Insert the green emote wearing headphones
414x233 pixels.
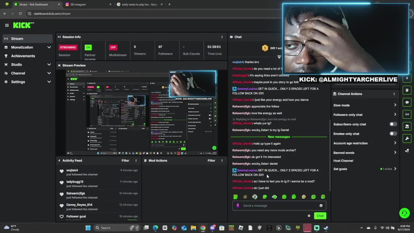click(x=274, y=197)
